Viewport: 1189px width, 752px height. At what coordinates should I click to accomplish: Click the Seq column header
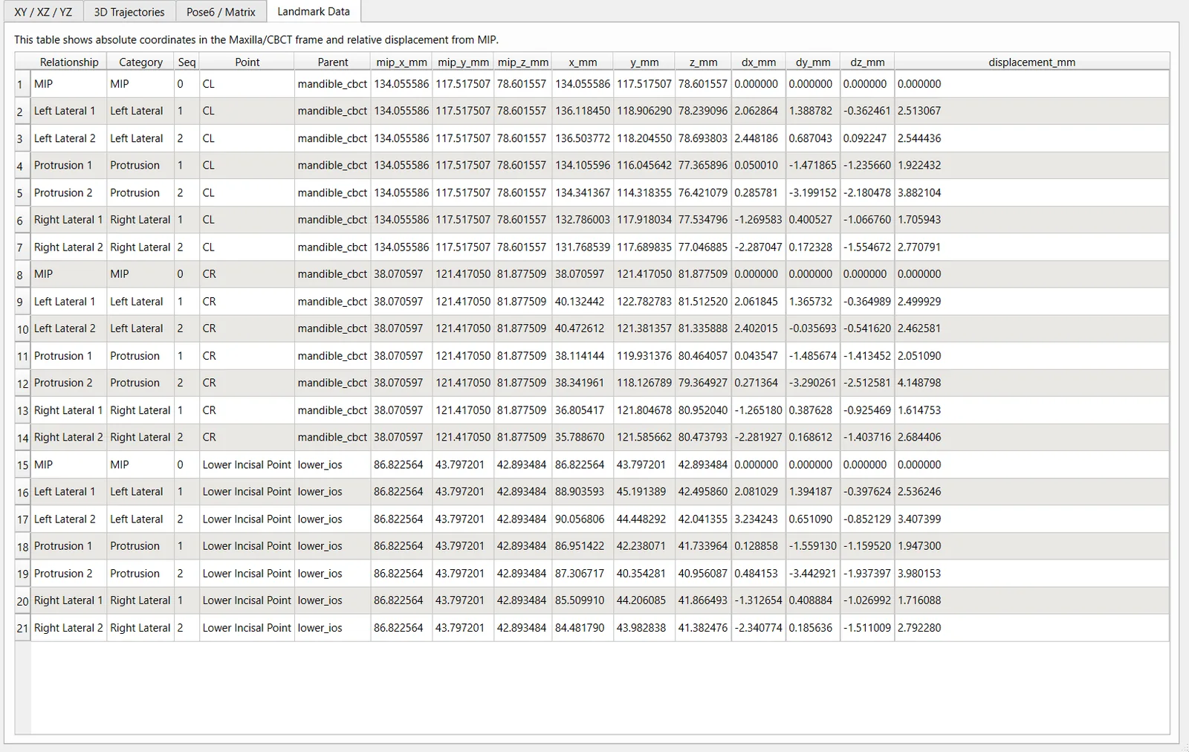click(x=187, y=62)
